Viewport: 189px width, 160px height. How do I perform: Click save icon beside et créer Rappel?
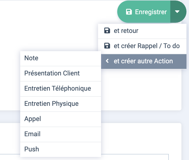click(x=107, y=46)
